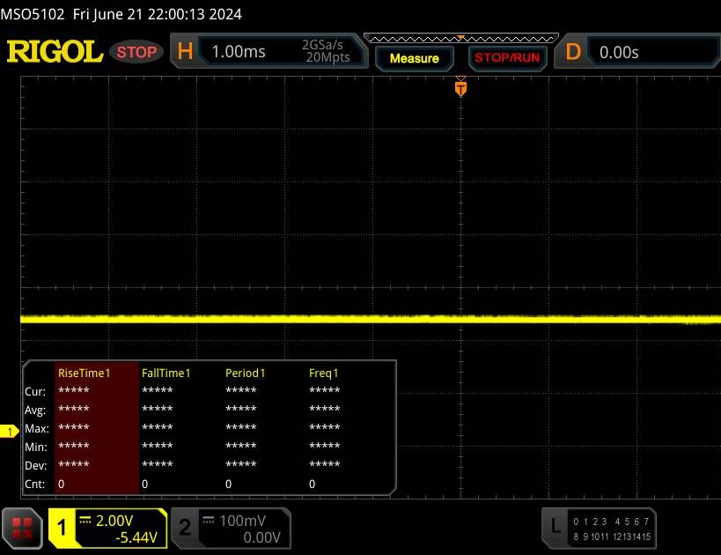The height and width of the screenshot is (555, 721).
Task: Click the 0.00V channel 2 offset value
Action: [x=262, y=537]
